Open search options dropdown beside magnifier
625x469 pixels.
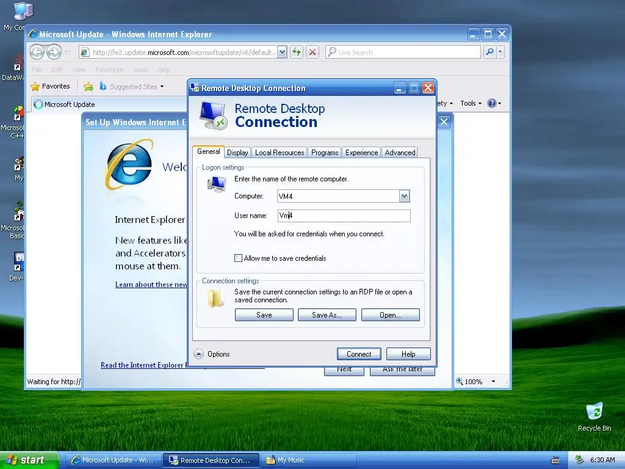500,52
